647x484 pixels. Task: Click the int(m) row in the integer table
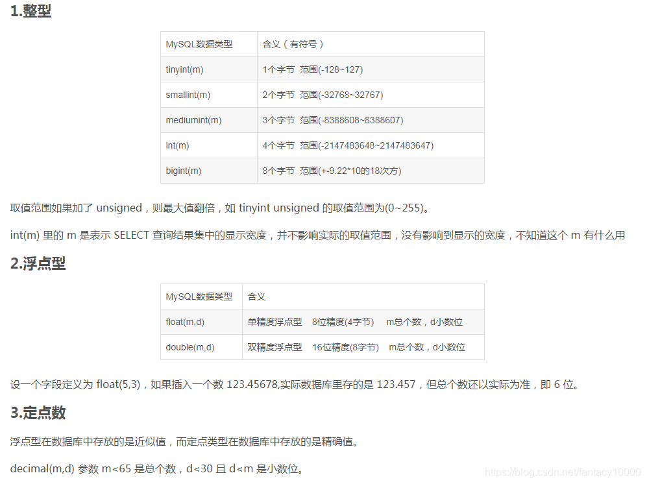coord(177,145)
